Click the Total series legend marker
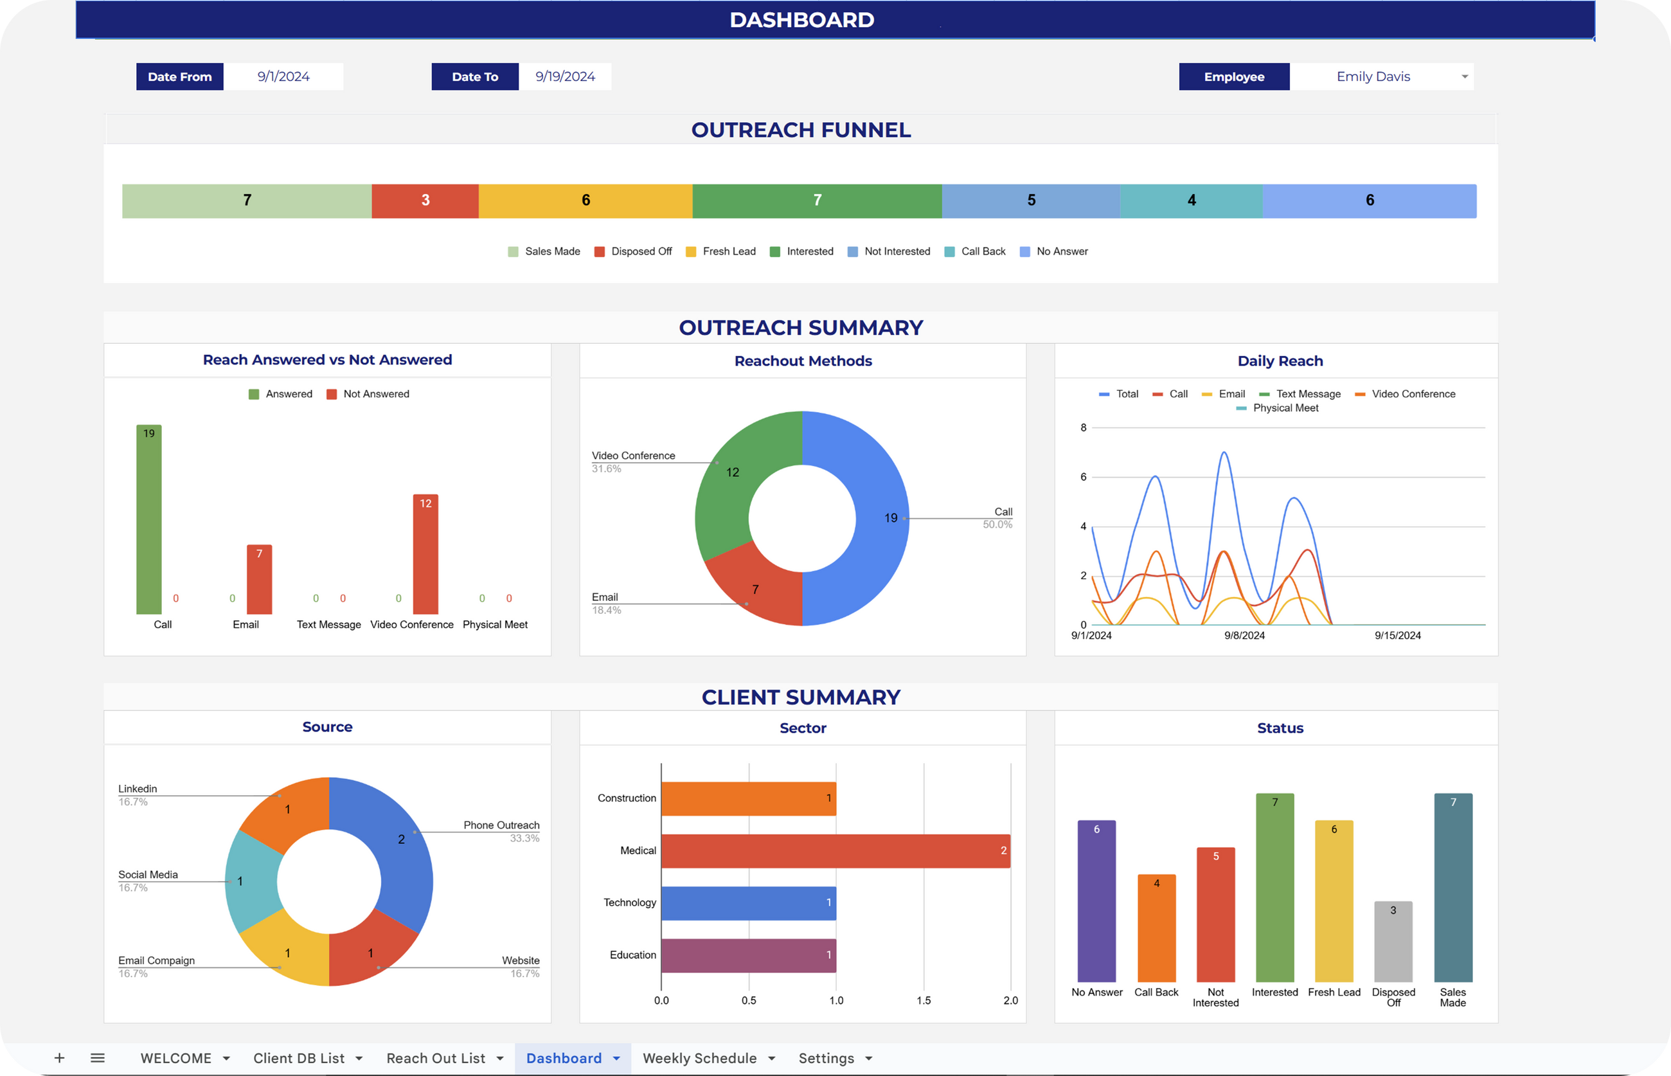 click(1104, 394)
